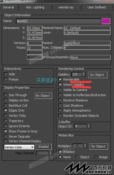Click By Object in Display Properties

(43, 96)
